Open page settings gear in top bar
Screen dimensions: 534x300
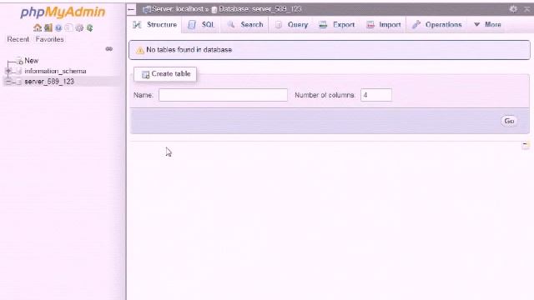(513, 9)
